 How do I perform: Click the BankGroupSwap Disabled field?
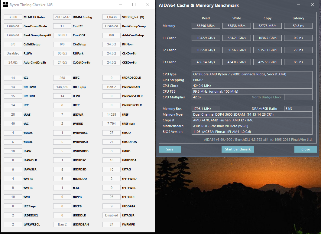point(112,26)
